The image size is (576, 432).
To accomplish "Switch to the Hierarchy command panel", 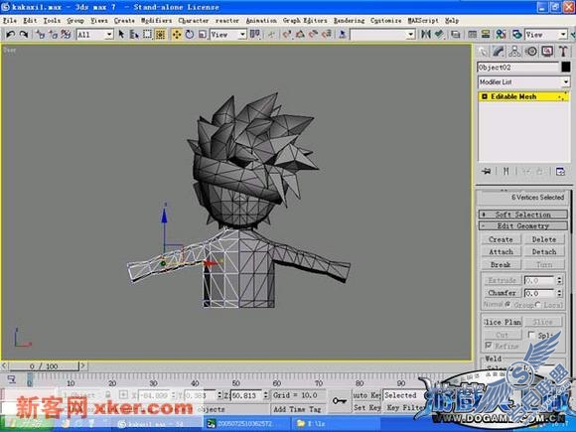I will [514, 52].
